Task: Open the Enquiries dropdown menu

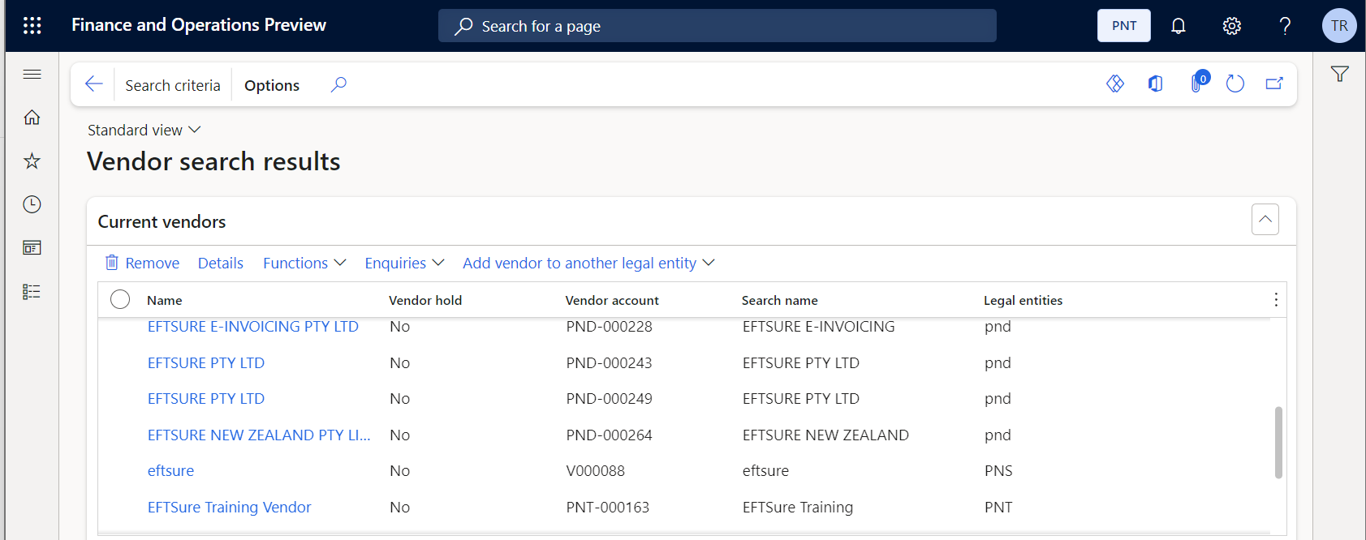Action: (x=404, y=263)
